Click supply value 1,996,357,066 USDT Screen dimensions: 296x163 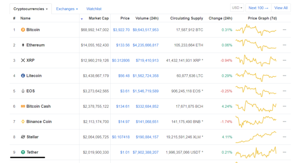coord(185,152)
